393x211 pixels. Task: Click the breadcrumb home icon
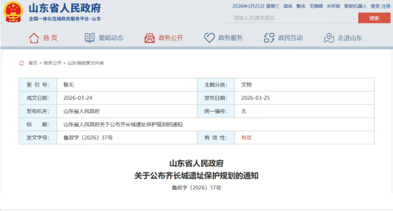(21, 63)
